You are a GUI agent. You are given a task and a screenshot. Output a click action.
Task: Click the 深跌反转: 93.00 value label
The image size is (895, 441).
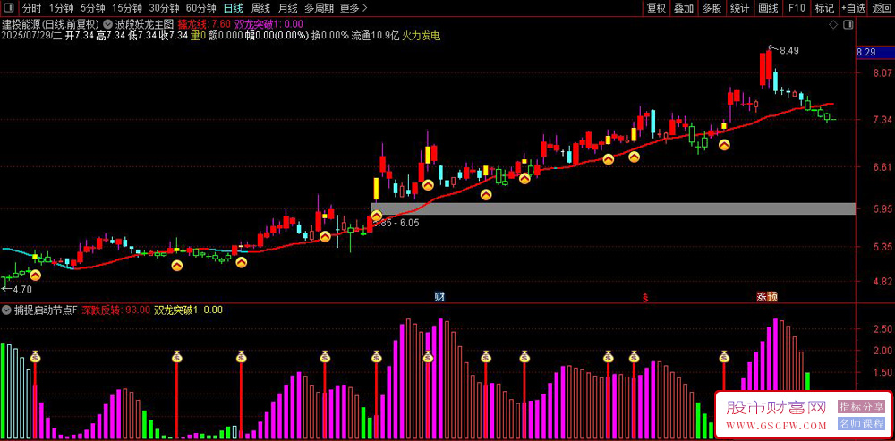click(x=115, y=310)
